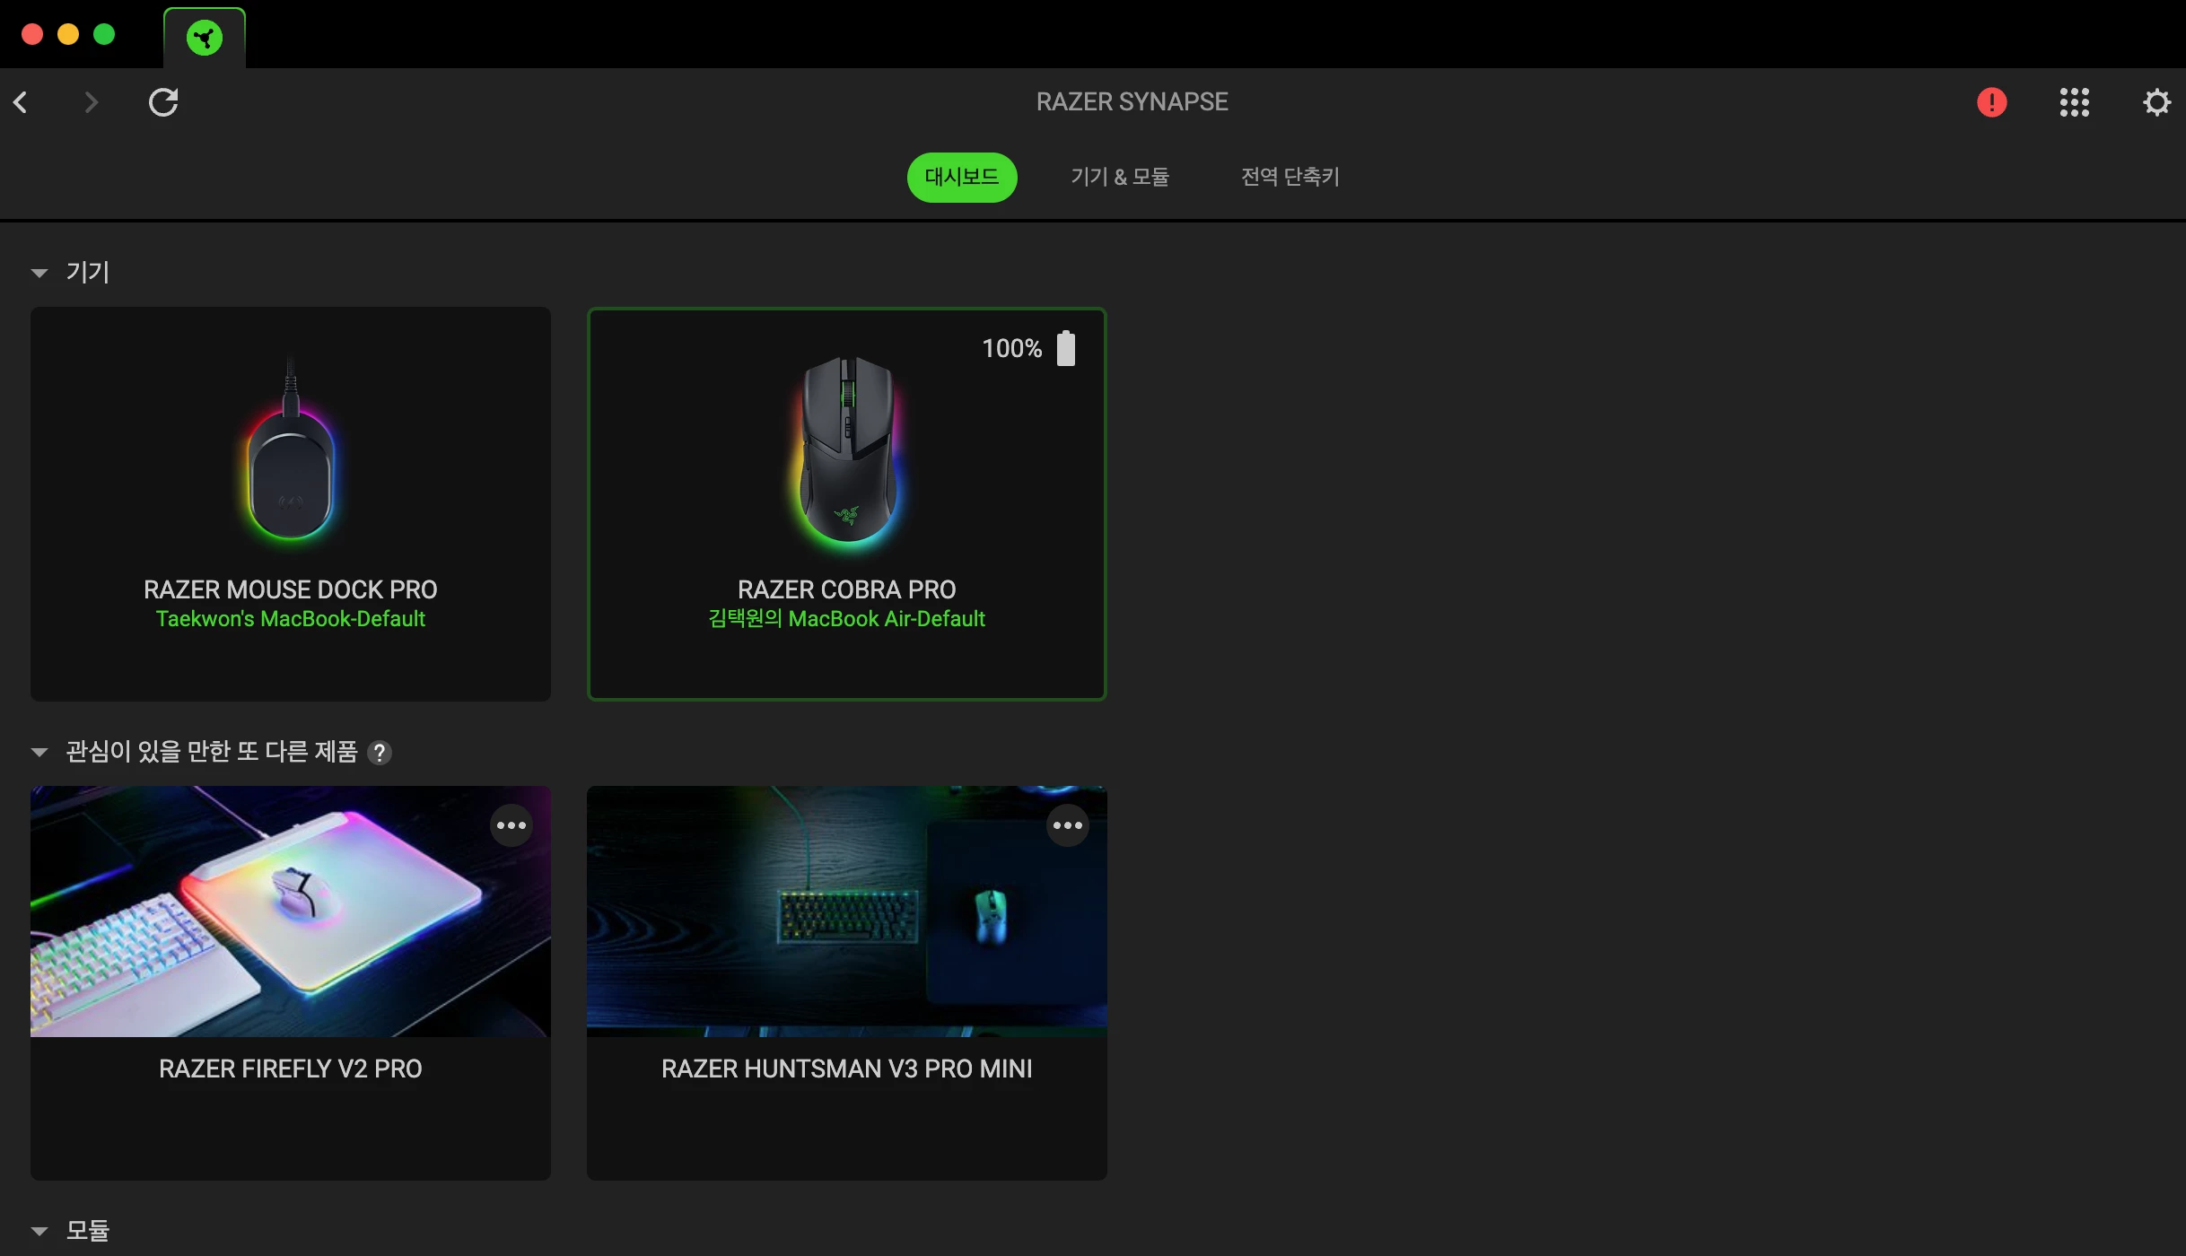The width and height of the screenshot is (2186, 1256).
Task: Open the apps grid launcher icon
Action: pos(2074,102)
